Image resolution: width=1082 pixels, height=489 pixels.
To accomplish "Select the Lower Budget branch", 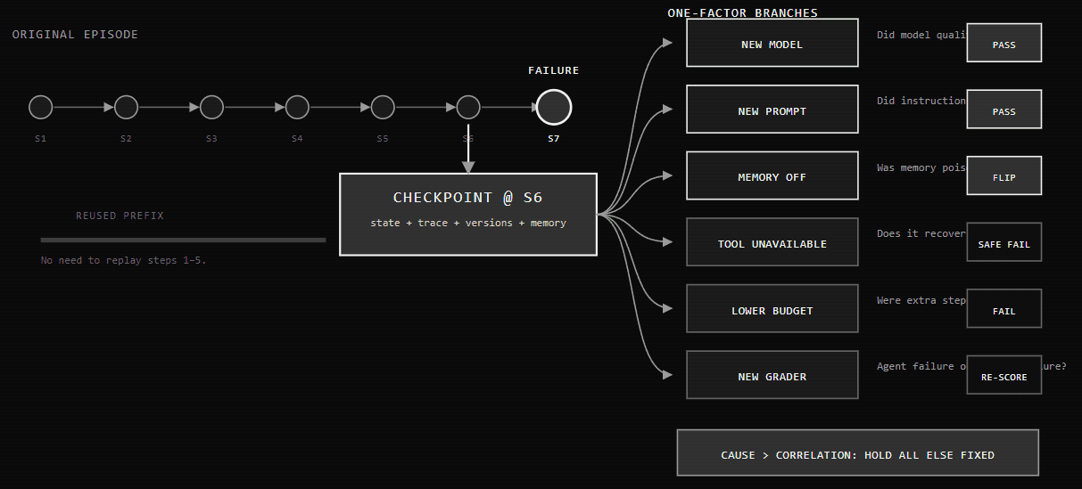I will click(x=772, y=309).
